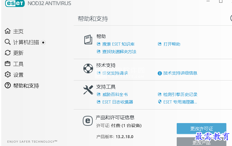Open 搜索 ESET 知识库 link

118,44
